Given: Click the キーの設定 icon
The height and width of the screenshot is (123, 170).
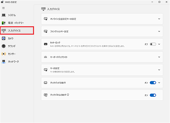Looking at the screenshot, I should (45, 70).
